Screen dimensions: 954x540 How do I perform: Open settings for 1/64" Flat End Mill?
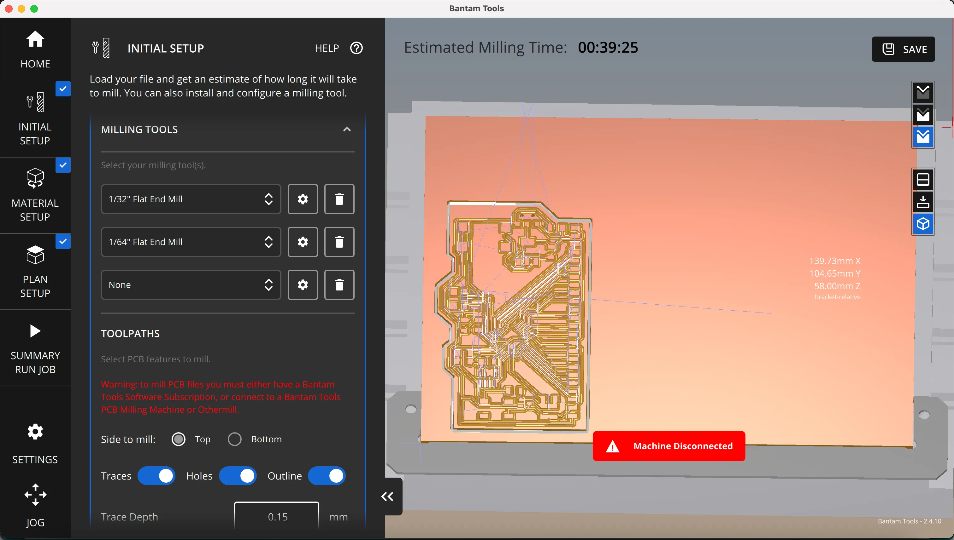303,242
